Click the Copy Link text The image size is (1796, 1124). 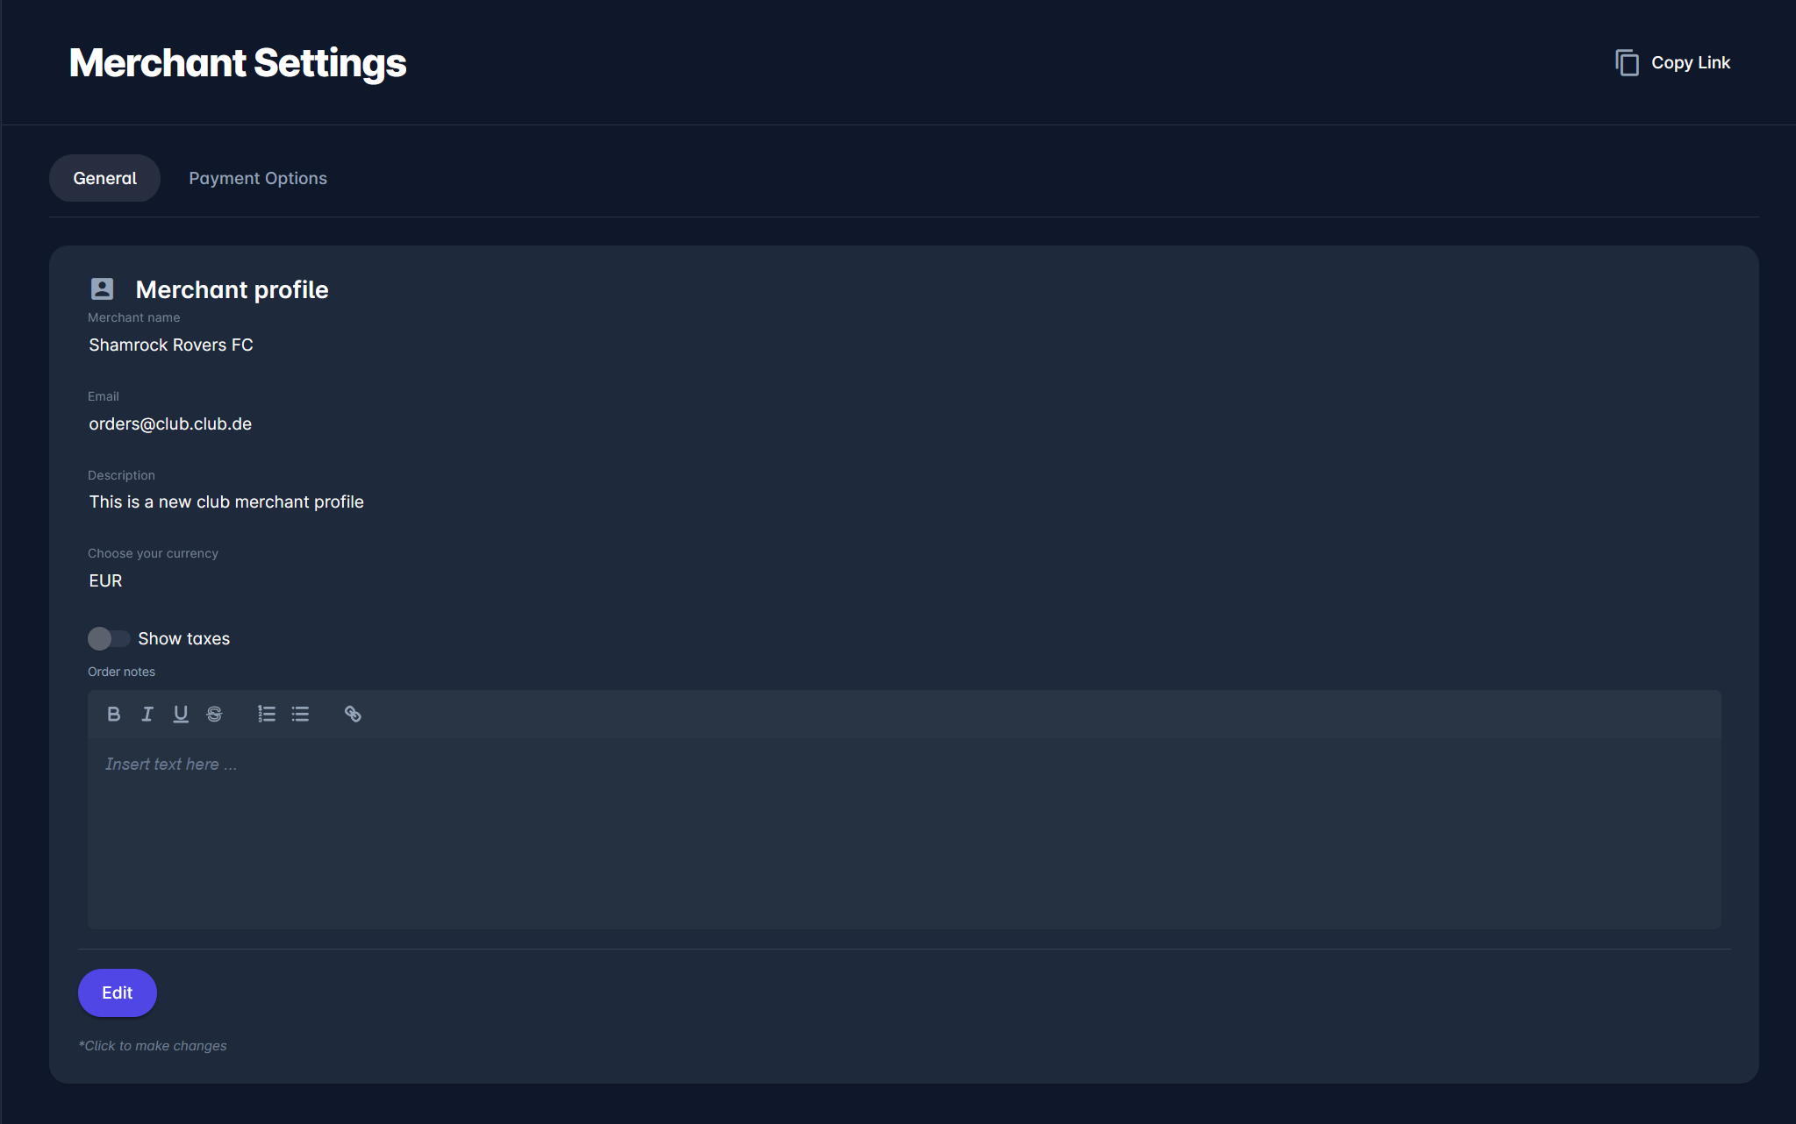click(1690, 62)
